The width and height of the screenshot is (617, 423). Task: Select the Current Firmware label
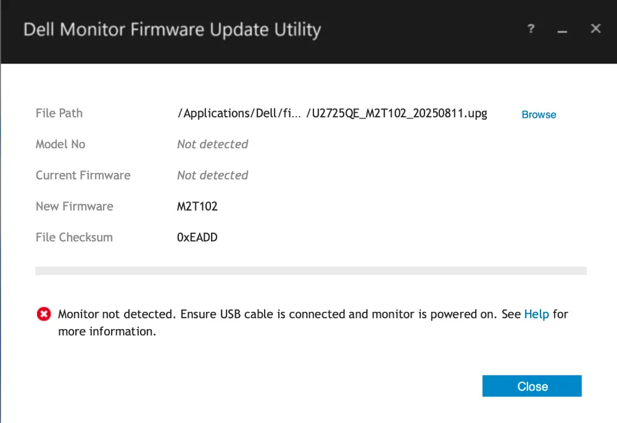[83, 175]
